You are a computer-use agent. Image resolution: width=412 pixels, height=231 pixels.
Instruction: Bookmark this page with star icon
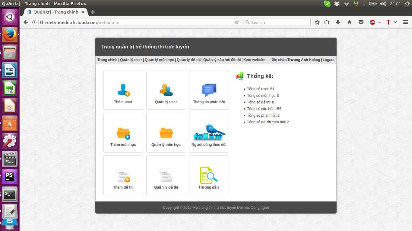coord(317,22)
